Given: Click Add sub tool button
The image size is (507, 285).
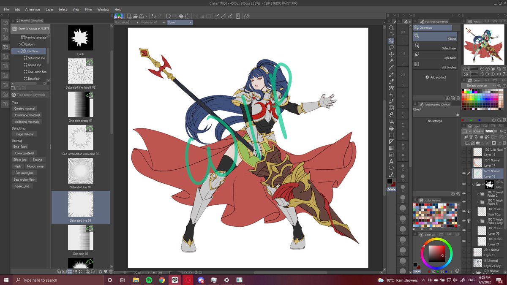Looking at the screenshot, I should pos(436,77).
